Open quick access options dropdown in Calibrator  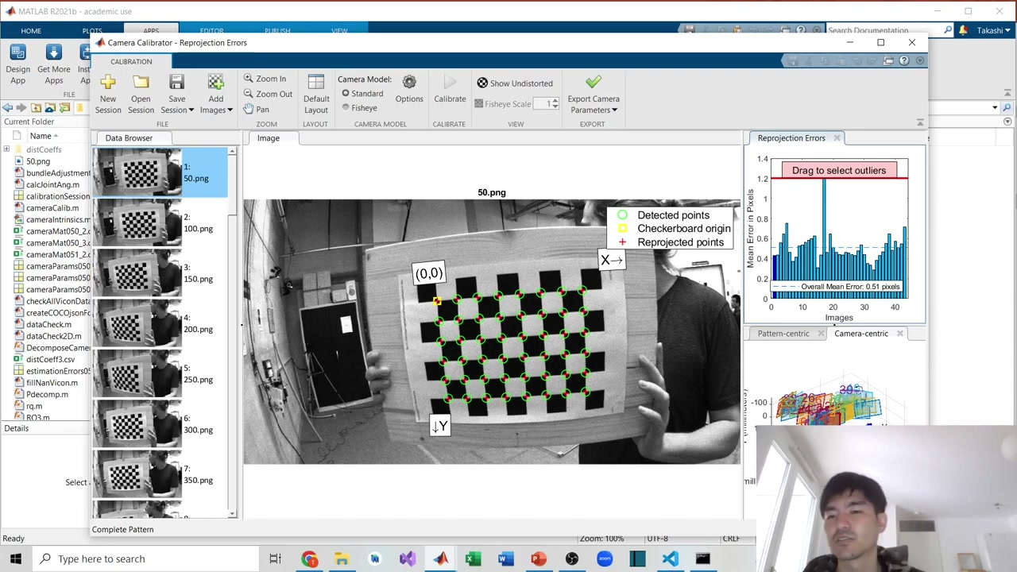tap(920, 61)
